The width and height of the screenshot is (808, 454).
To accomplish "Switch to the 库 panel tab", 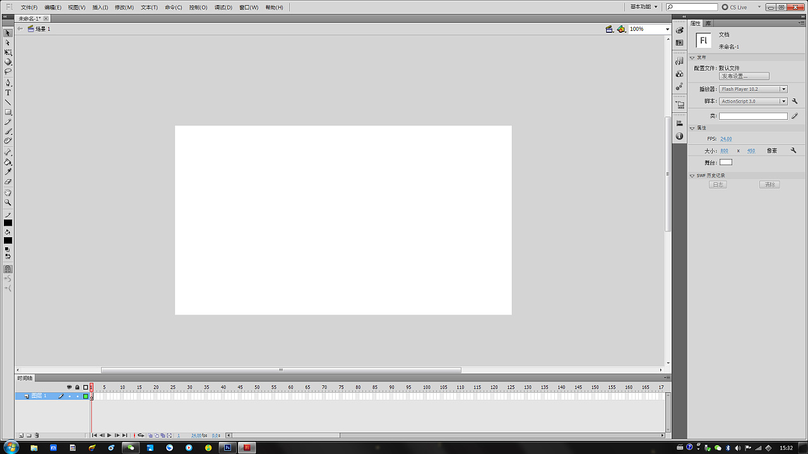I will point(708,23).
